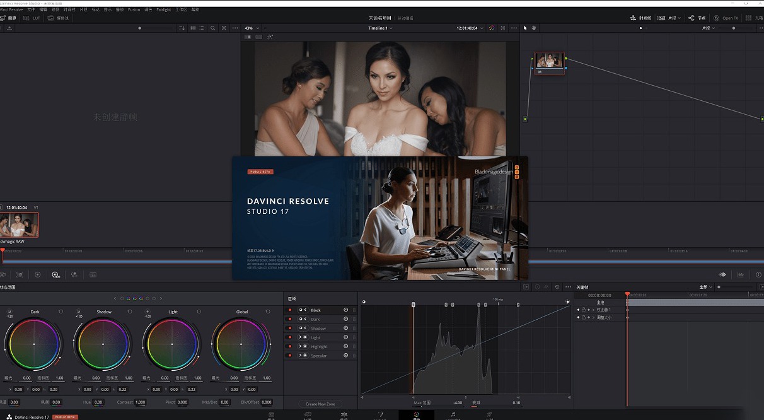Click the scopes icon right of toolbar

tap(741, 275)
